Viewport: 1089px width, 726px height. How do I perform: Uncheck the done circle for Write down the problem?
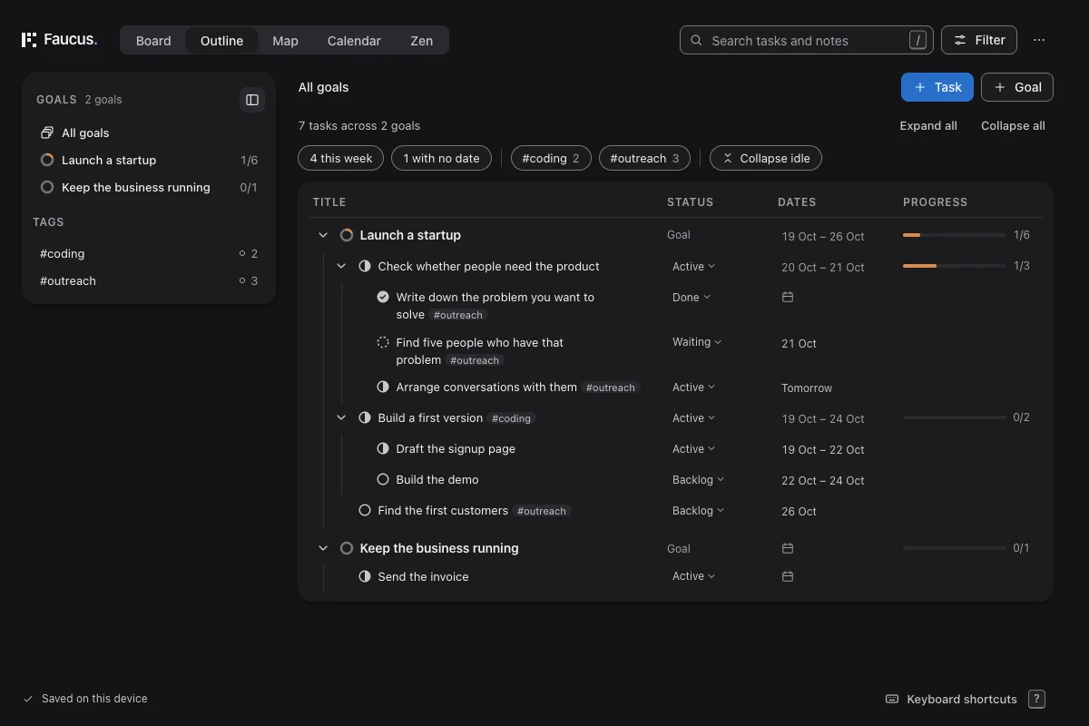point(383,297)
